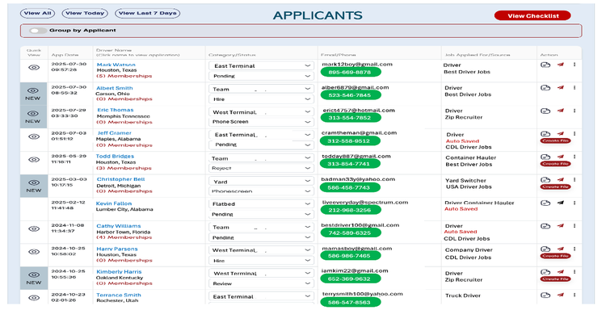606x331 pixels.
Task: Click the red send plane for Albert Smith
Action: [561, 88]
